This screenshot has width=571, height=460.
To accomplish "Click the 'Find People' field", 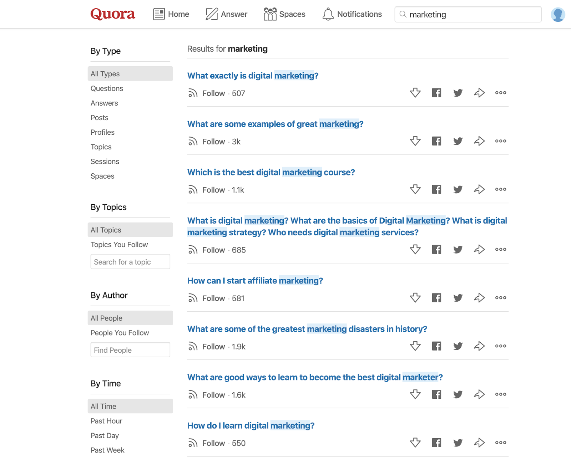I will 130,350.
